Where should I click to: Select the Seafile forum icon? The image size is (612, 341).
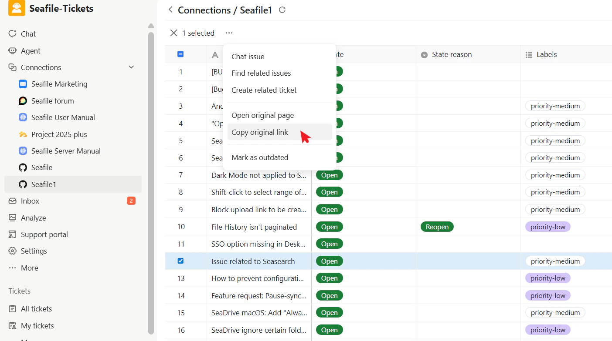coord(23,101)
